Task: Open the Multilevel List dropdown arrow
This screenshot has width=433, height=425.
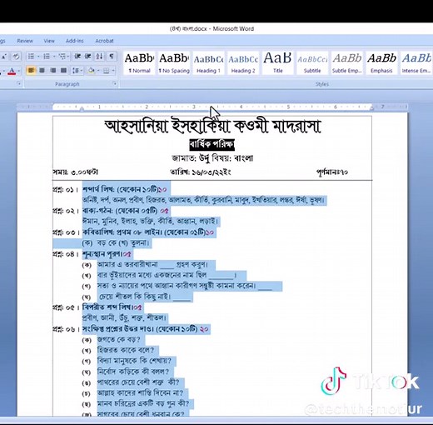Action: [68, 57]
